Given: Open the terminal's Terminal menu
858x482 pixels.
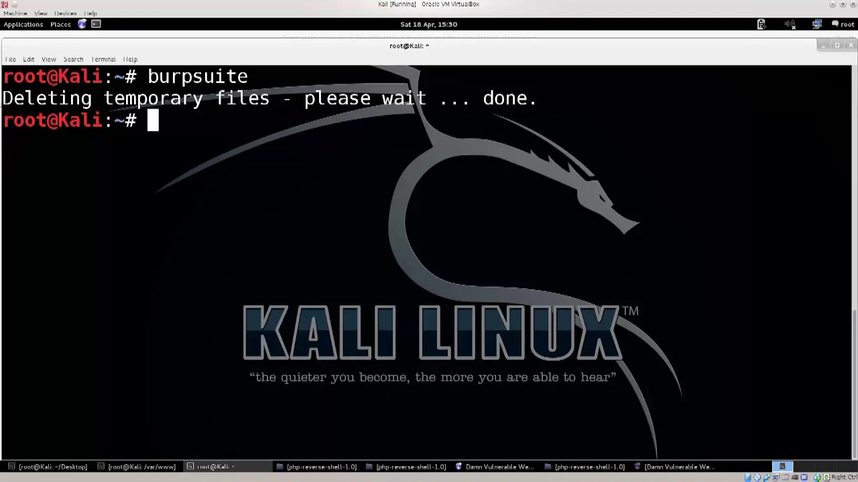Looking at the screenshot, I should (103, 60).
